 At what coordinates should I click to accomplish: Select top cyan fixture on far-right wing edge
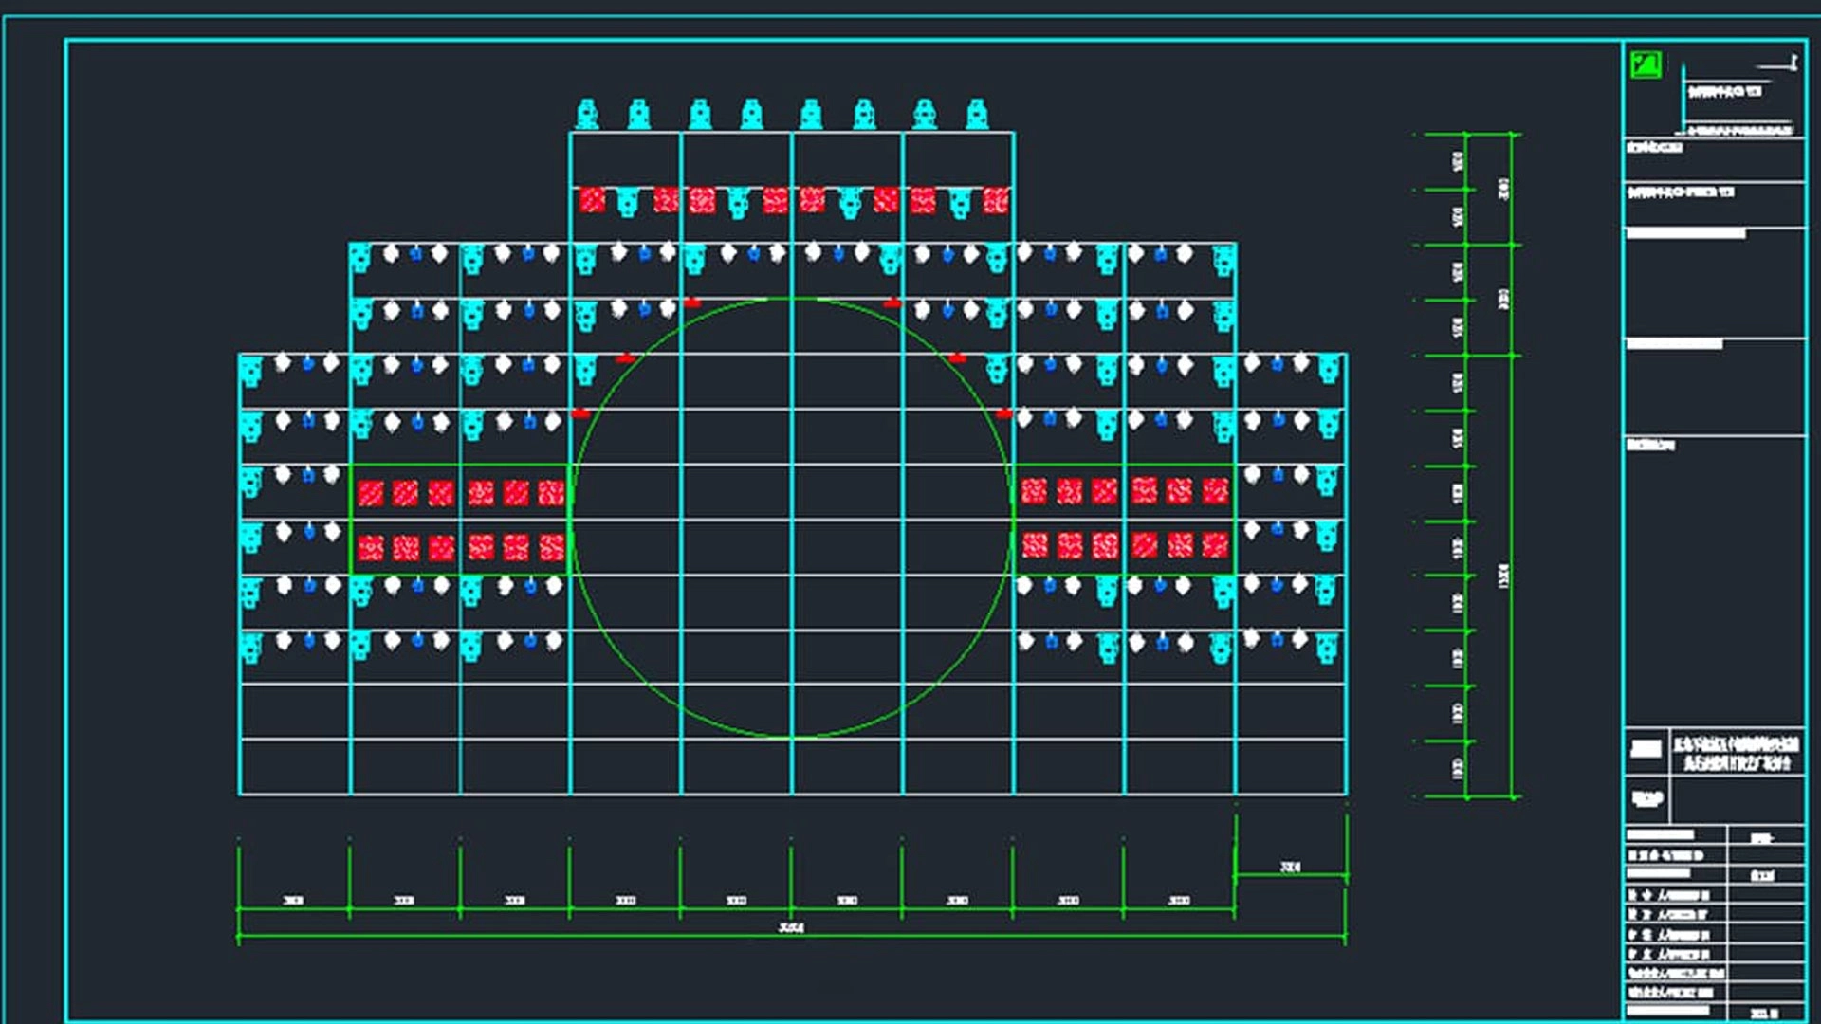(x=1329, y=368)
